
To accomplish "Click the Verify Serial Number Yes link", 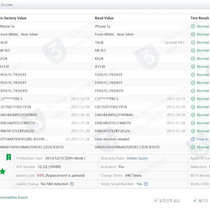I will 139,184.
